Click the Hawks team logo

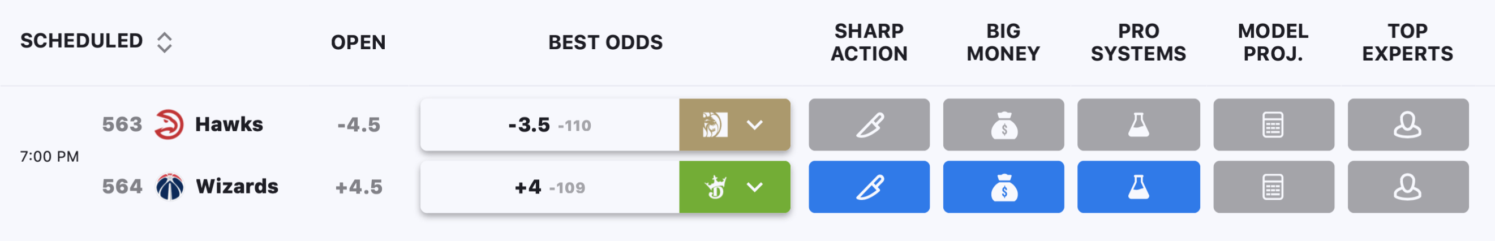point(169,124)
